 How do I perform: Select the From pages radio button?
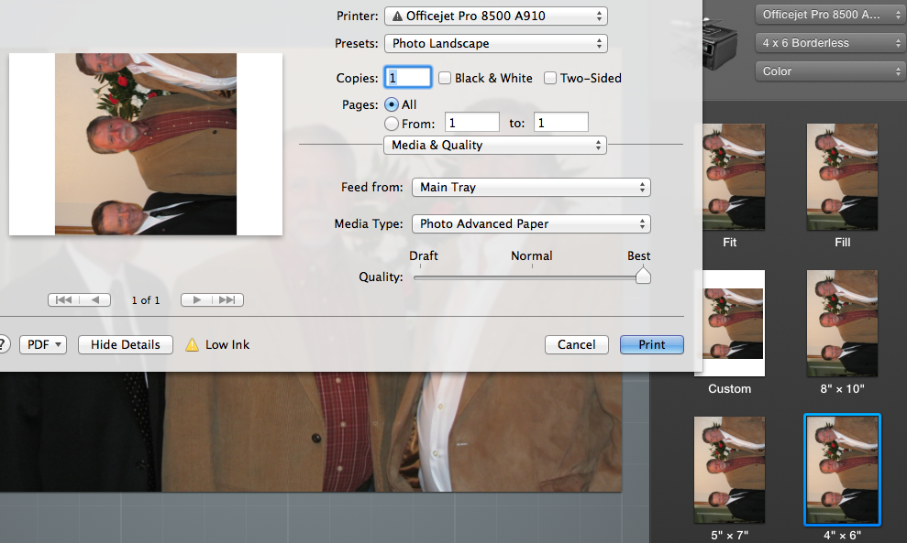click(392, 124)
